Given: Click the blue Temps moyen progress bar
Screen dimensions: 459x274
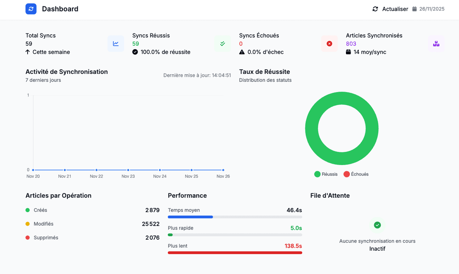Looking at the screenshot, I should click(x=190, y=217).
